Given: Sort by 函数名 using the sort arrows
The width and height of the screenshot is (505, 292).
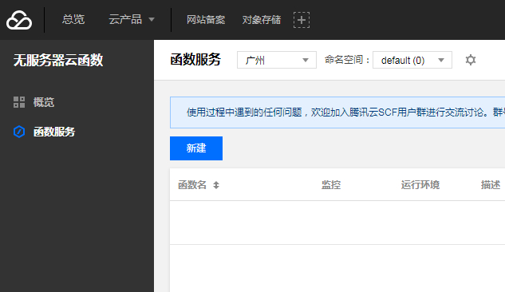Looking at the screenshot, I should tap(216, 185).
